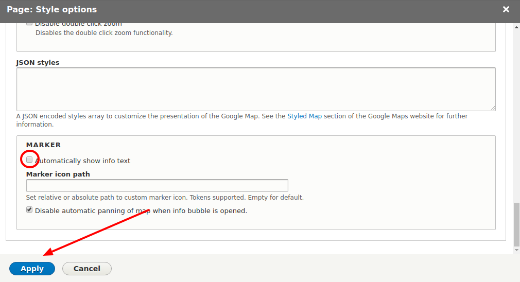Focus the Marker icon path field
The height and width of the screenshot is (282, 520).
pyautogui.click(x=157, y=185)
